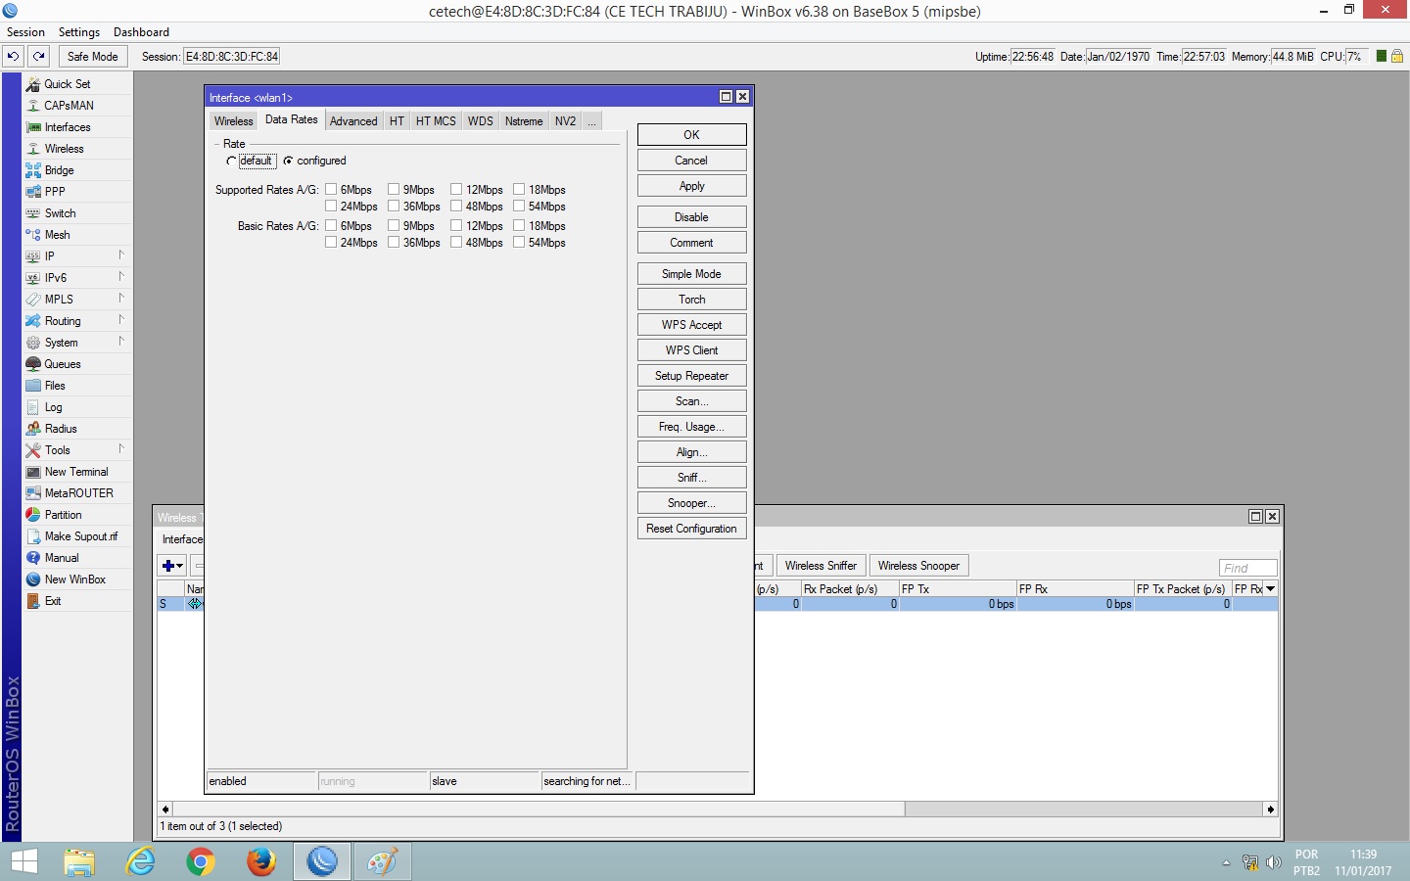1410x881 pixels.
Task: Expand the IPv6 submenu
Action: pos(121,277)
